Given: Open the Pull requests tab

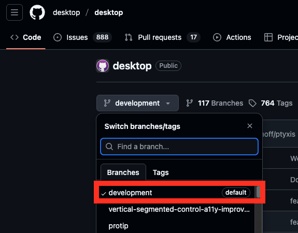Looking at the screenshot, I should coord(162,37).
